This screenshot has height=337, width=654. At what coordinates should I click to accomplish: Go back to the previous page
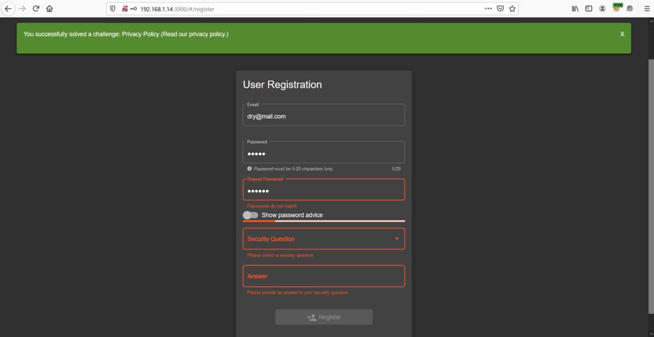[8, 9]
